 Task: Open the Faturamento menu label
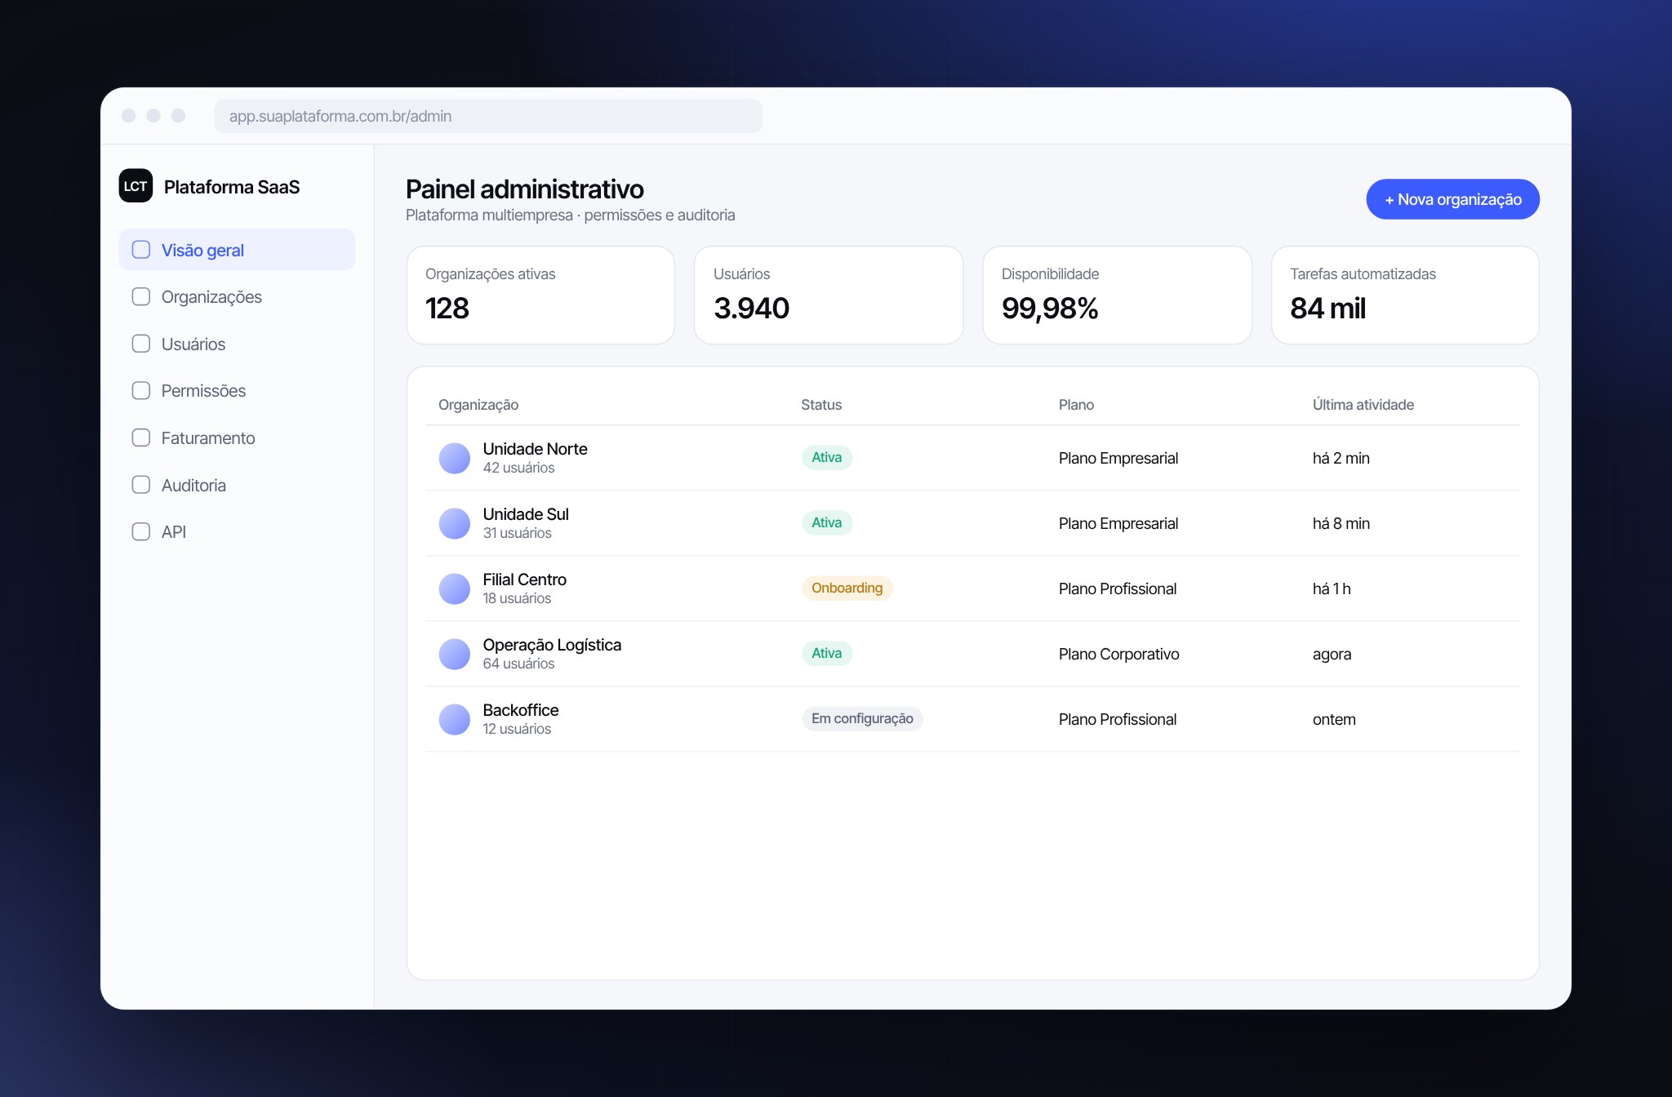pyautogui.click(x=208, y=438)
